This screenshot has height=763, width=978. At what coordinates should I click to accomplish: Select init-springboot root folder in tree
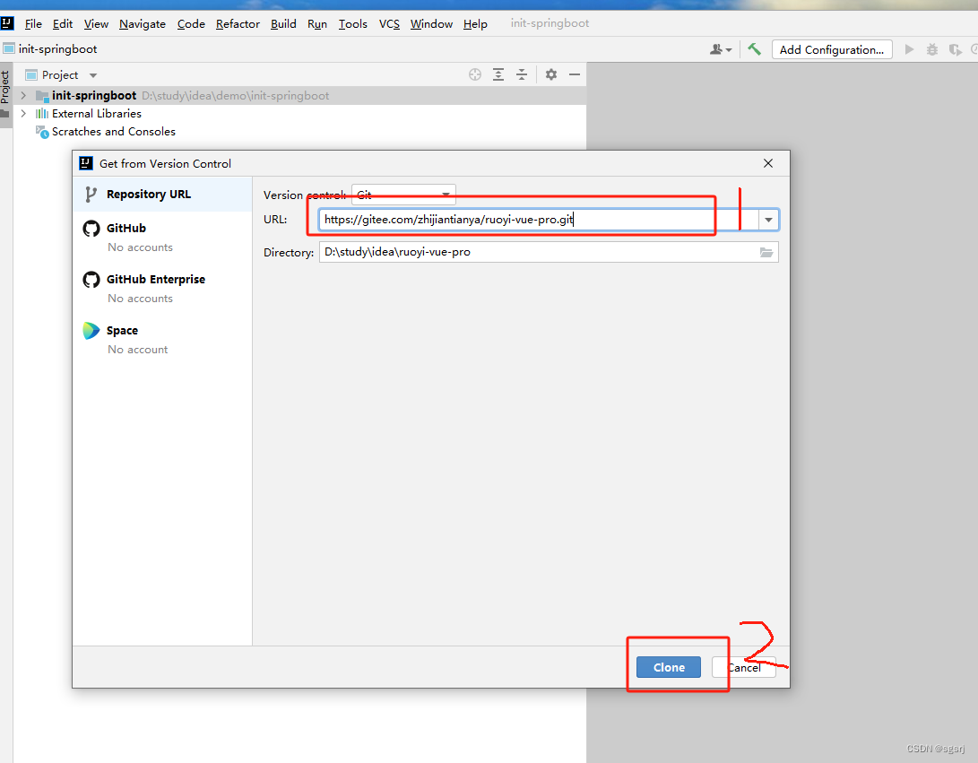pyautogui.click(x=94, y=95)
